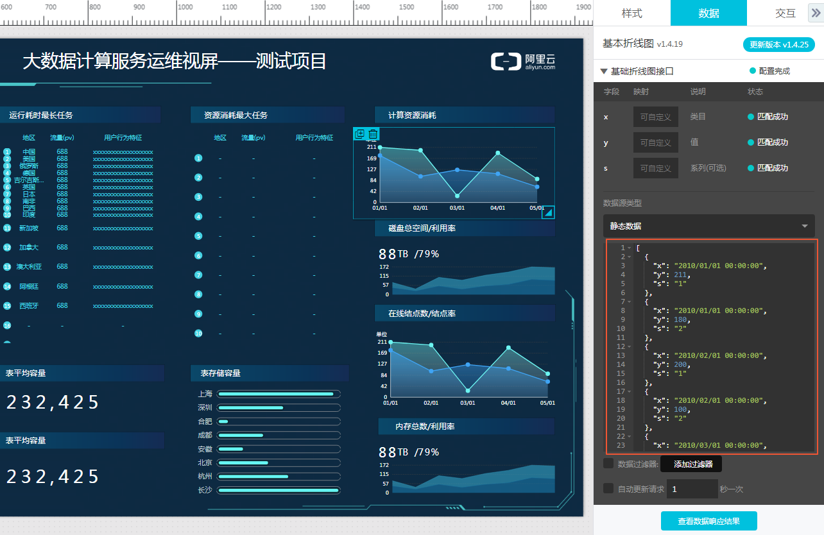Click the 添加过滤器 button
Screen dimensions: 824x535
pos(691,464)
